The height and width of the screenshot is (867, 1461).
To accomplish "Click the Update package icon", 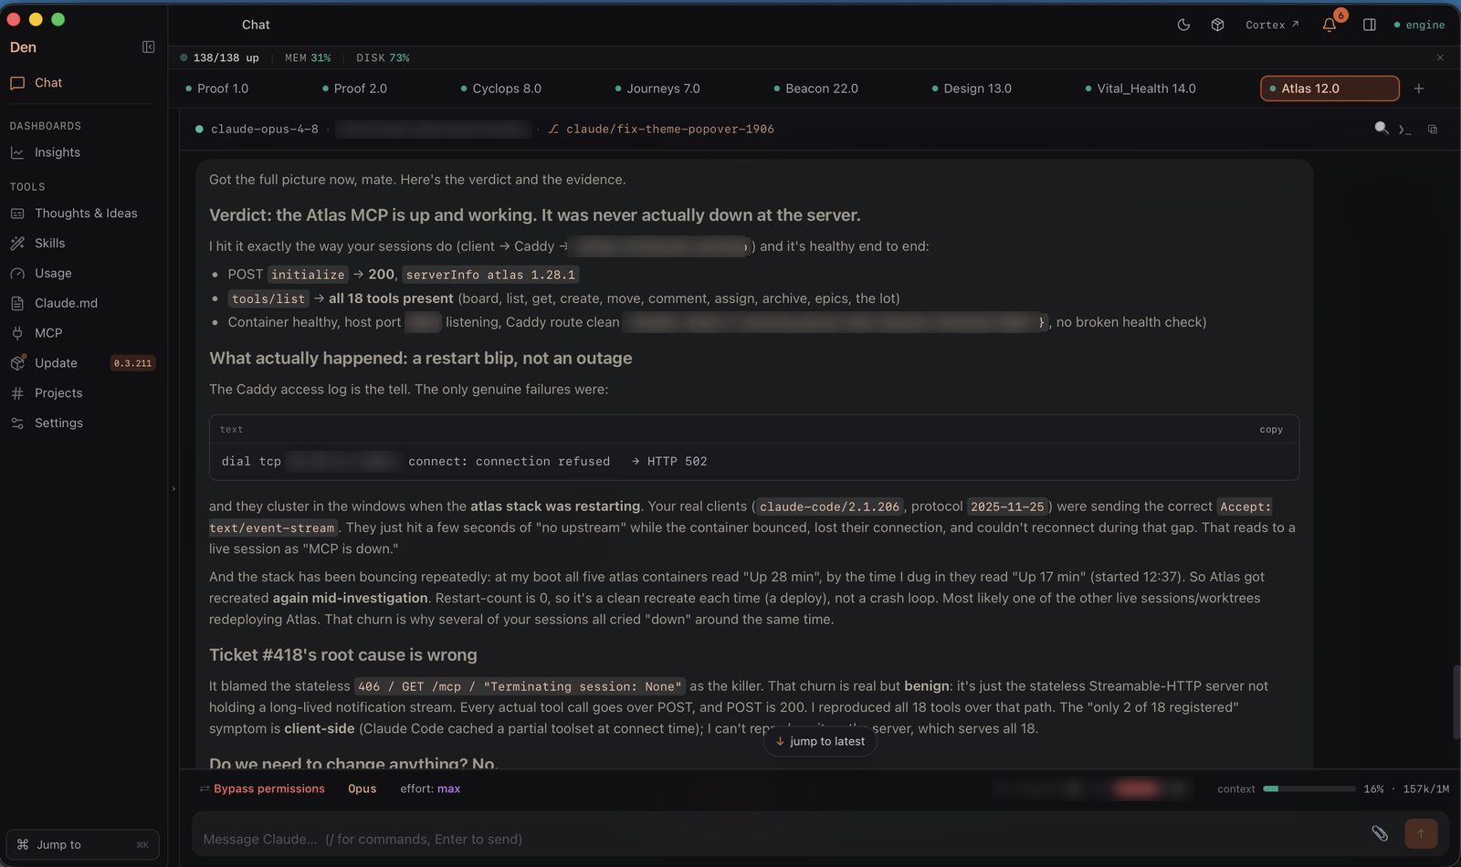I will tap(17, 362).
